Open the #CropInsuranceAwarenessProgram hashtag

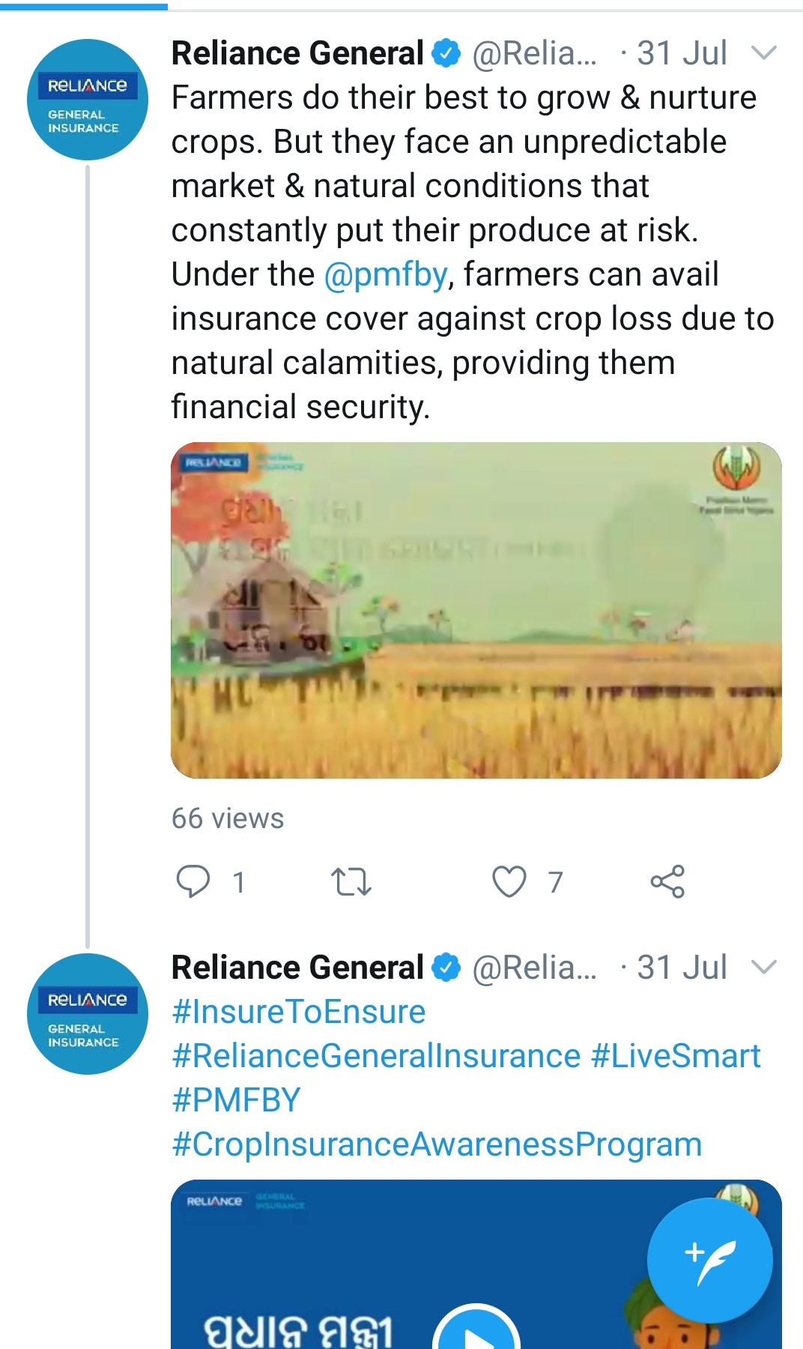[x=437, y=1144]
